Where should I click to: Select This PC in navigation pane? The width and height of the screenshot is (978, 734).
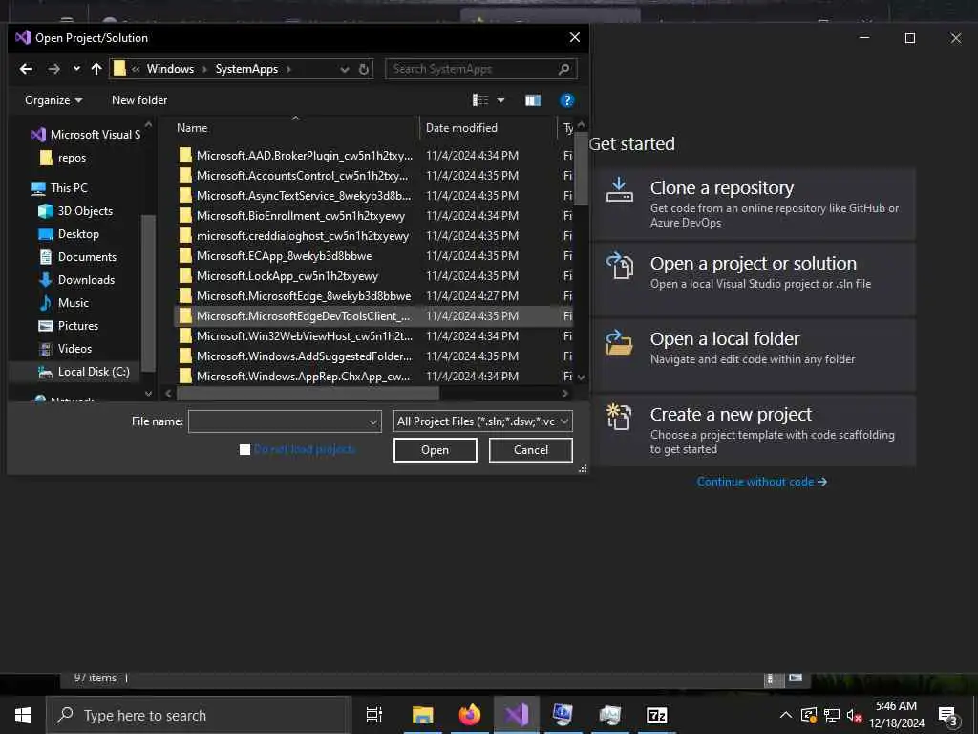[x=59, y=188]
